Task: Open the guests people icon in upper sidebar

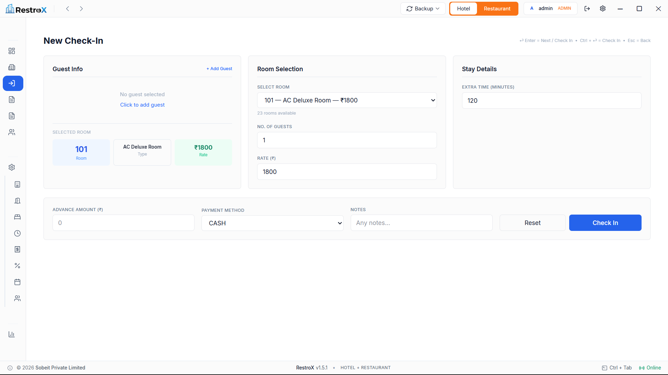Action: [x=12, y=132]
